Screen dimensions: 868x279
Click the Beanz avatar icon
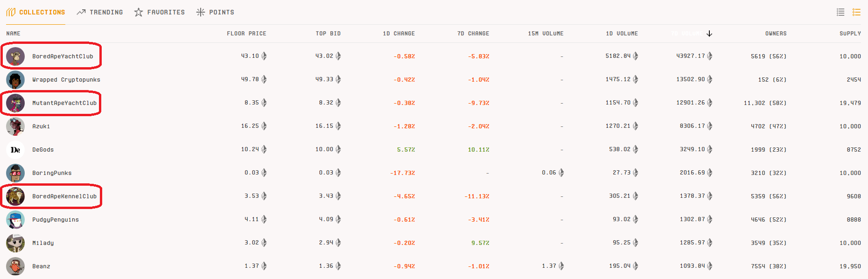click(15, 266)
